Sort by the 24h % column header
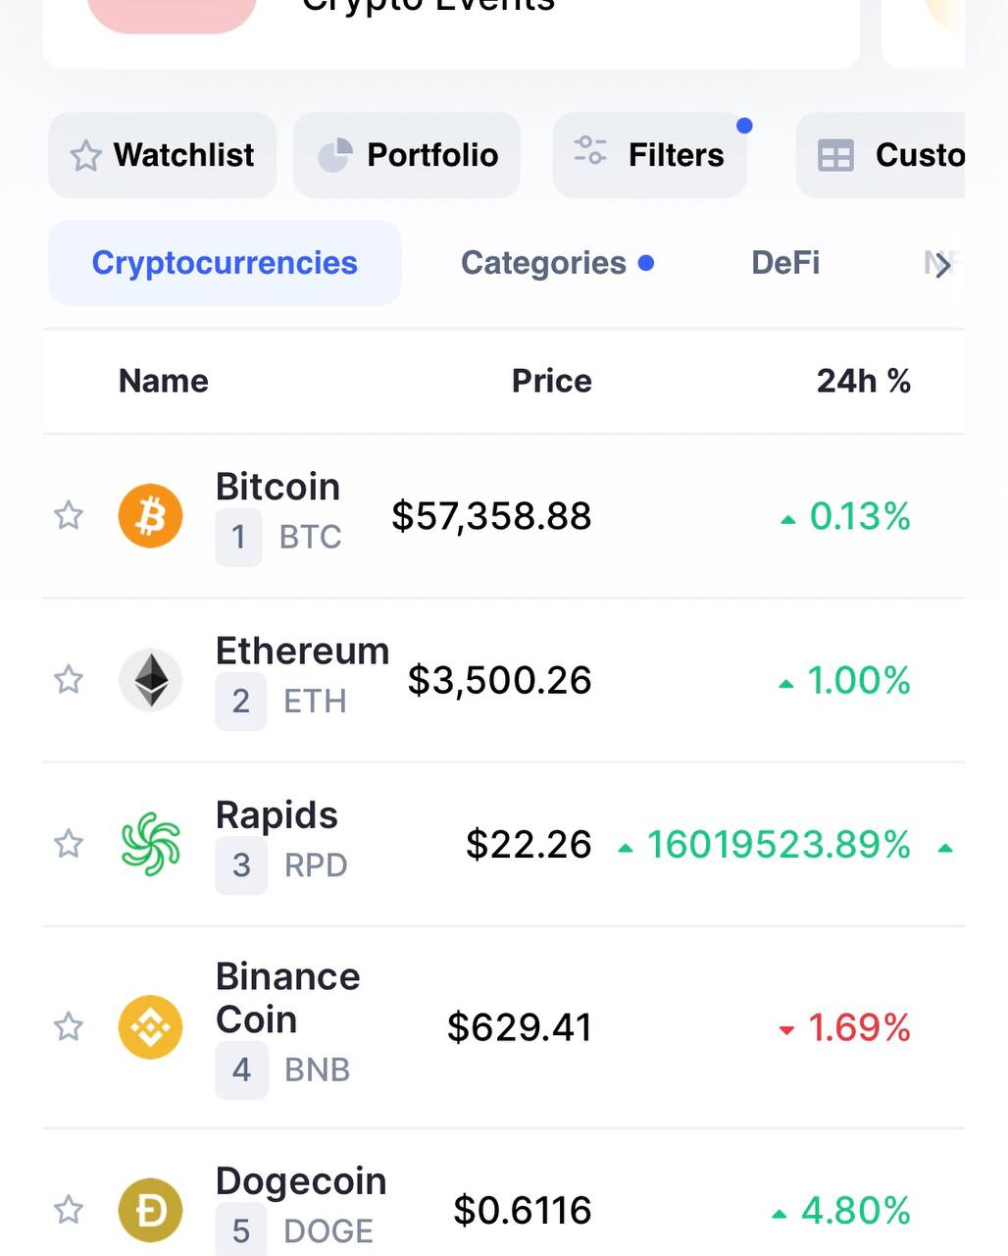The width and height of the screenshot is (1008, 1256). (864, 381)
